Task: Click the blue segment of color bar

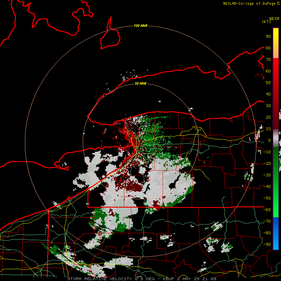Action: coord(276,233)
